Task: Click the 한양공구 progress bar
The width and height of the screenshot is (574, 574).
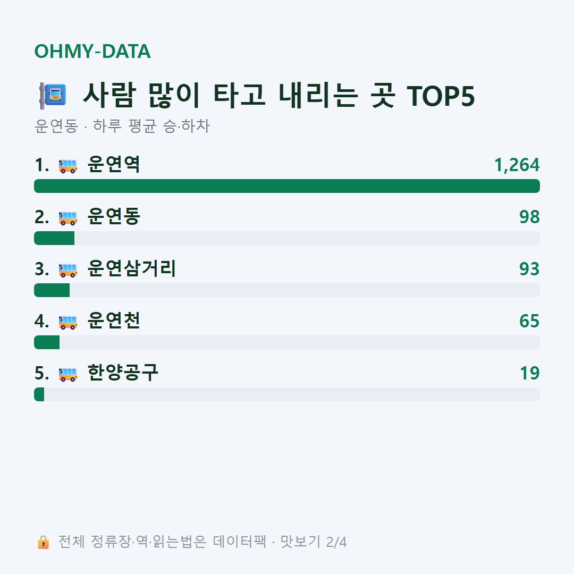Action: 287,394
